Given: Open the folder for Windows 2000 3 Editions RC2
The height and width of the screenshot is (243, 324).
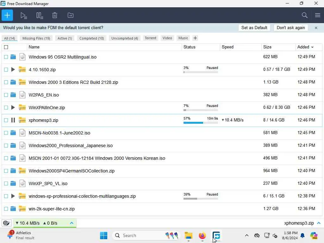Looking at the screenshot, I should [x=13, y=82].
